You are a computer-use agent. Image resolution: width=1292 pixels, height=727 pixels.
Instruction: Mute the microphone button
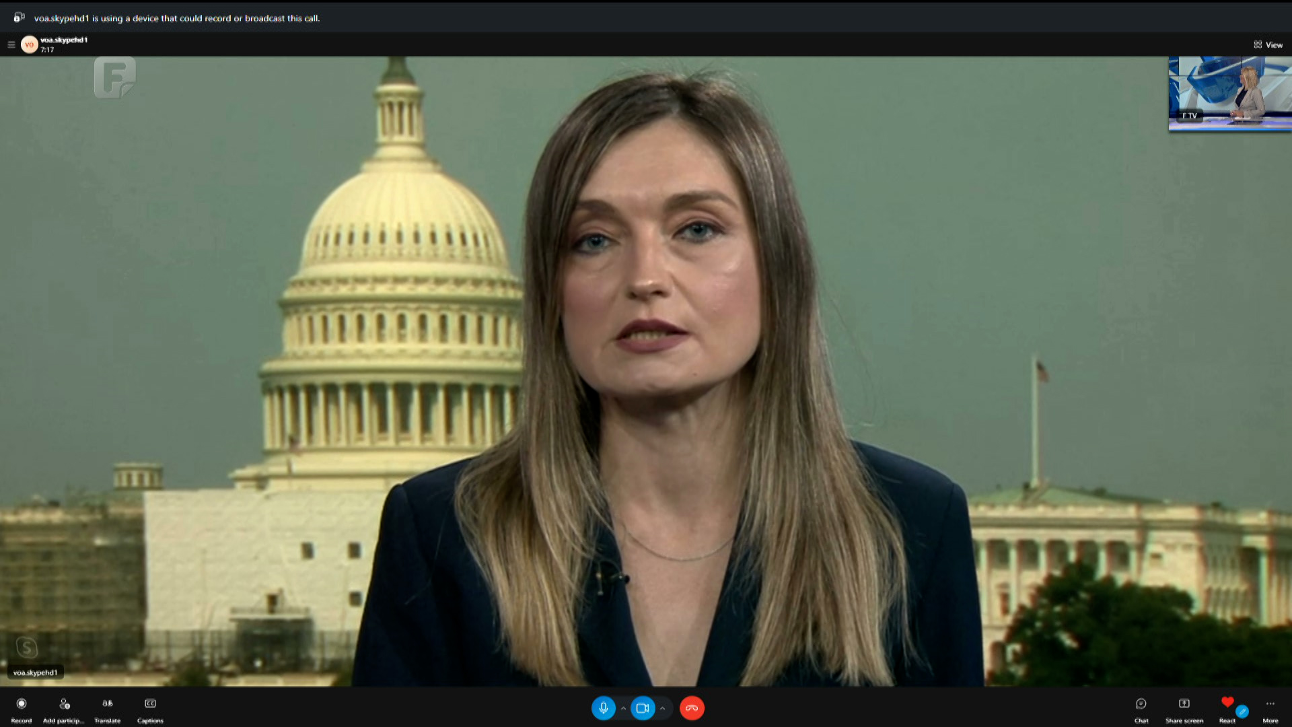603,708
